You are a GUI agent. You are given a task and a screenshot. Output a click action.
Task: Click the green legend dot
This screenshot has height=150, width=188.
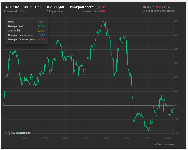tap(155, 144)
